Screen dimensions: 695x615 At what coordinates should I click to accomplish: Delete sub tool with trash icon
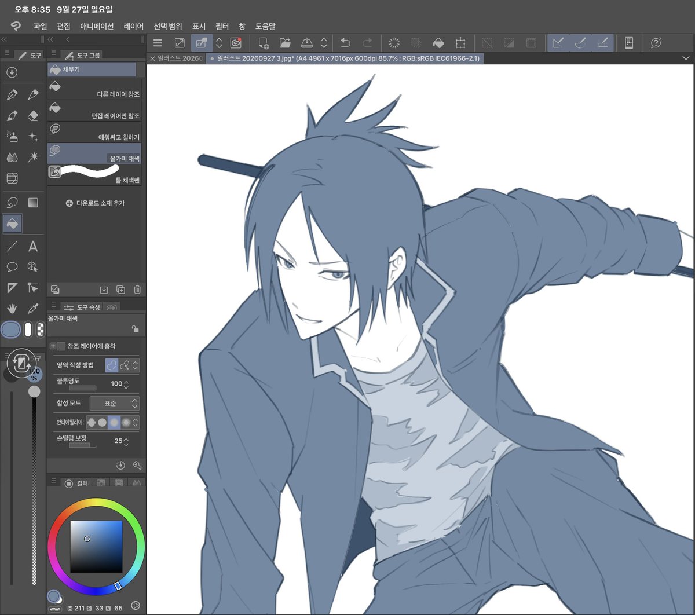[x=137, y=290]
